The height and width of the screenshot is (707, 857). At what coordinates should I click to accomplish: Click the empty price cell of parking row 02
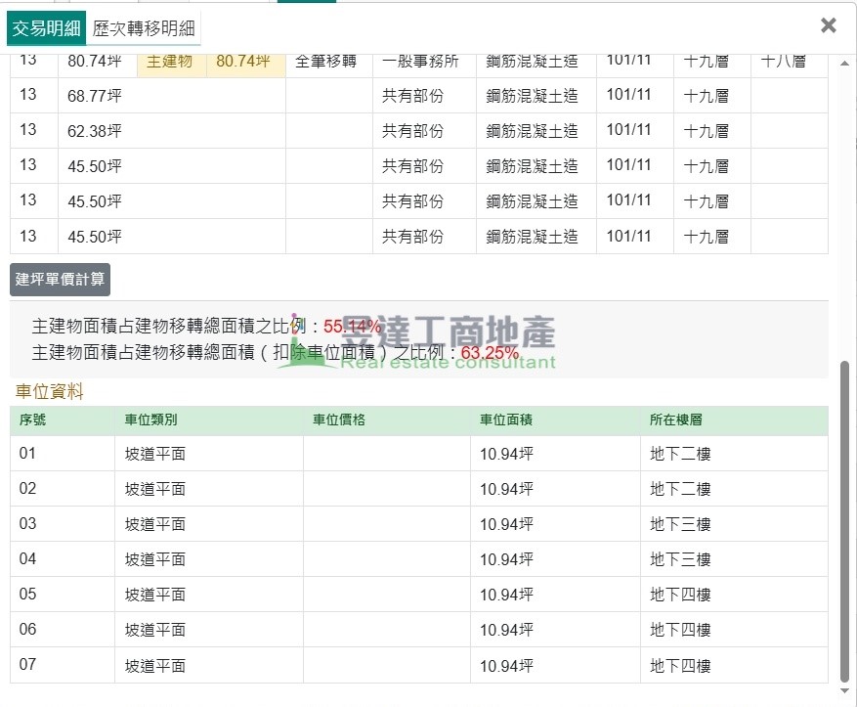(386, 489)
